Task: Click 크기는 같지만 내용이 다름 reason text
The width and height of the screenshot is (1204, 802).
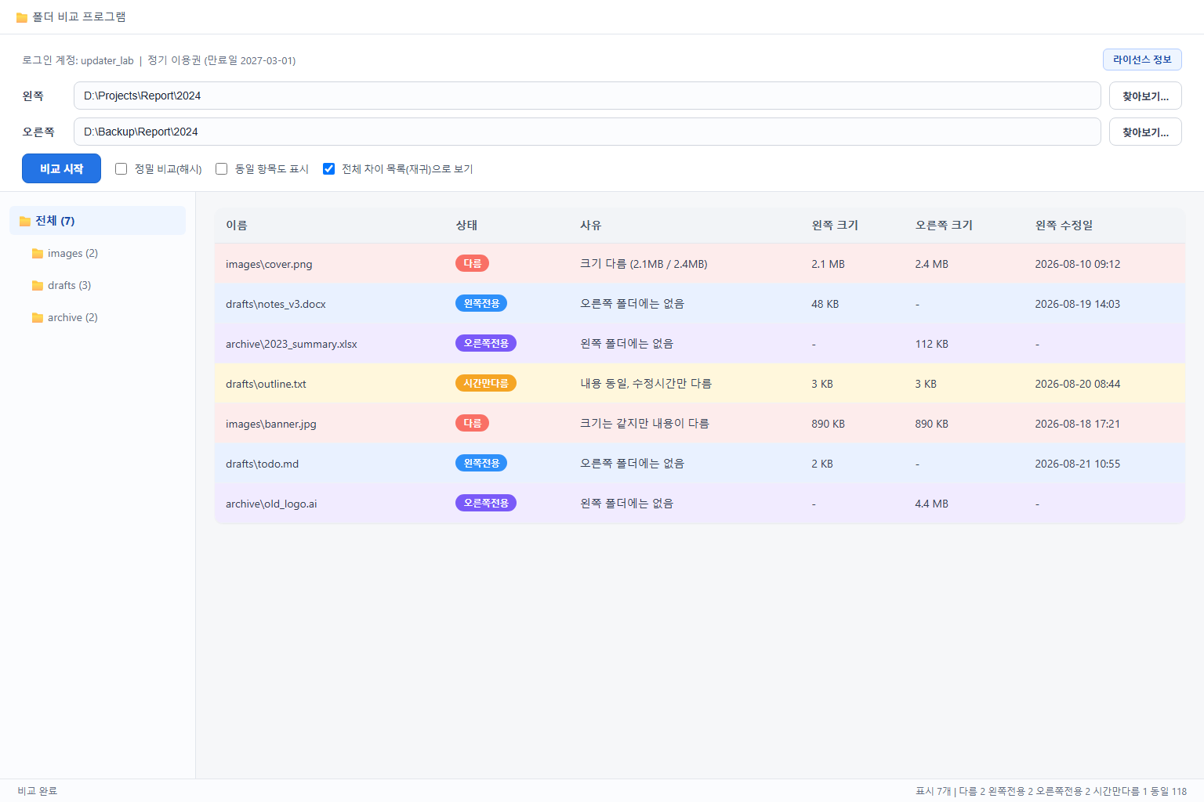Action: pos(644,424)
